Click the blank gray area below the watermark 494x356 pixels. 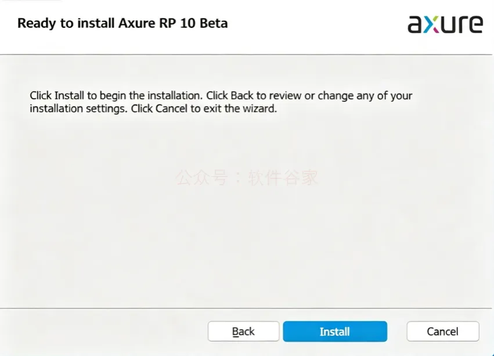(247, 246)
